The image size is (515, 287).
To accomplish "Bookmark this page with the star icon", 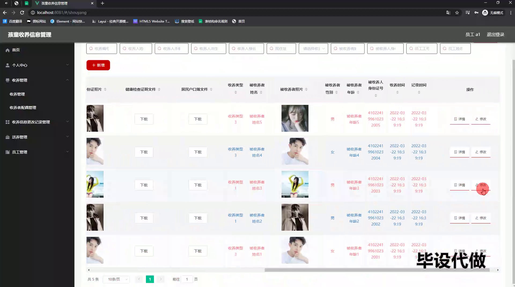I will click(457, 13).
